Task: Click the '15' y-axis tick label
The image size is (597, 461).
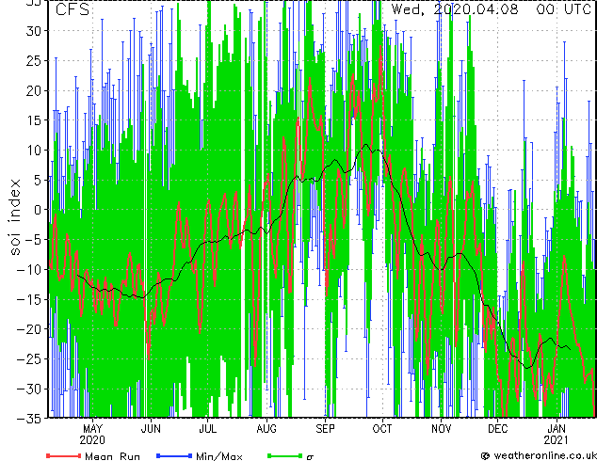Action: (x=34, y=120)
